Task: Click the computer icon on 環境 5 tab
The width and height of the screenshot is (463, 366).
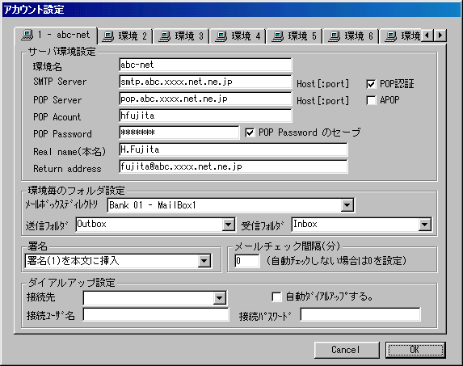Action: pyautogui.click(x=278, y=36)
